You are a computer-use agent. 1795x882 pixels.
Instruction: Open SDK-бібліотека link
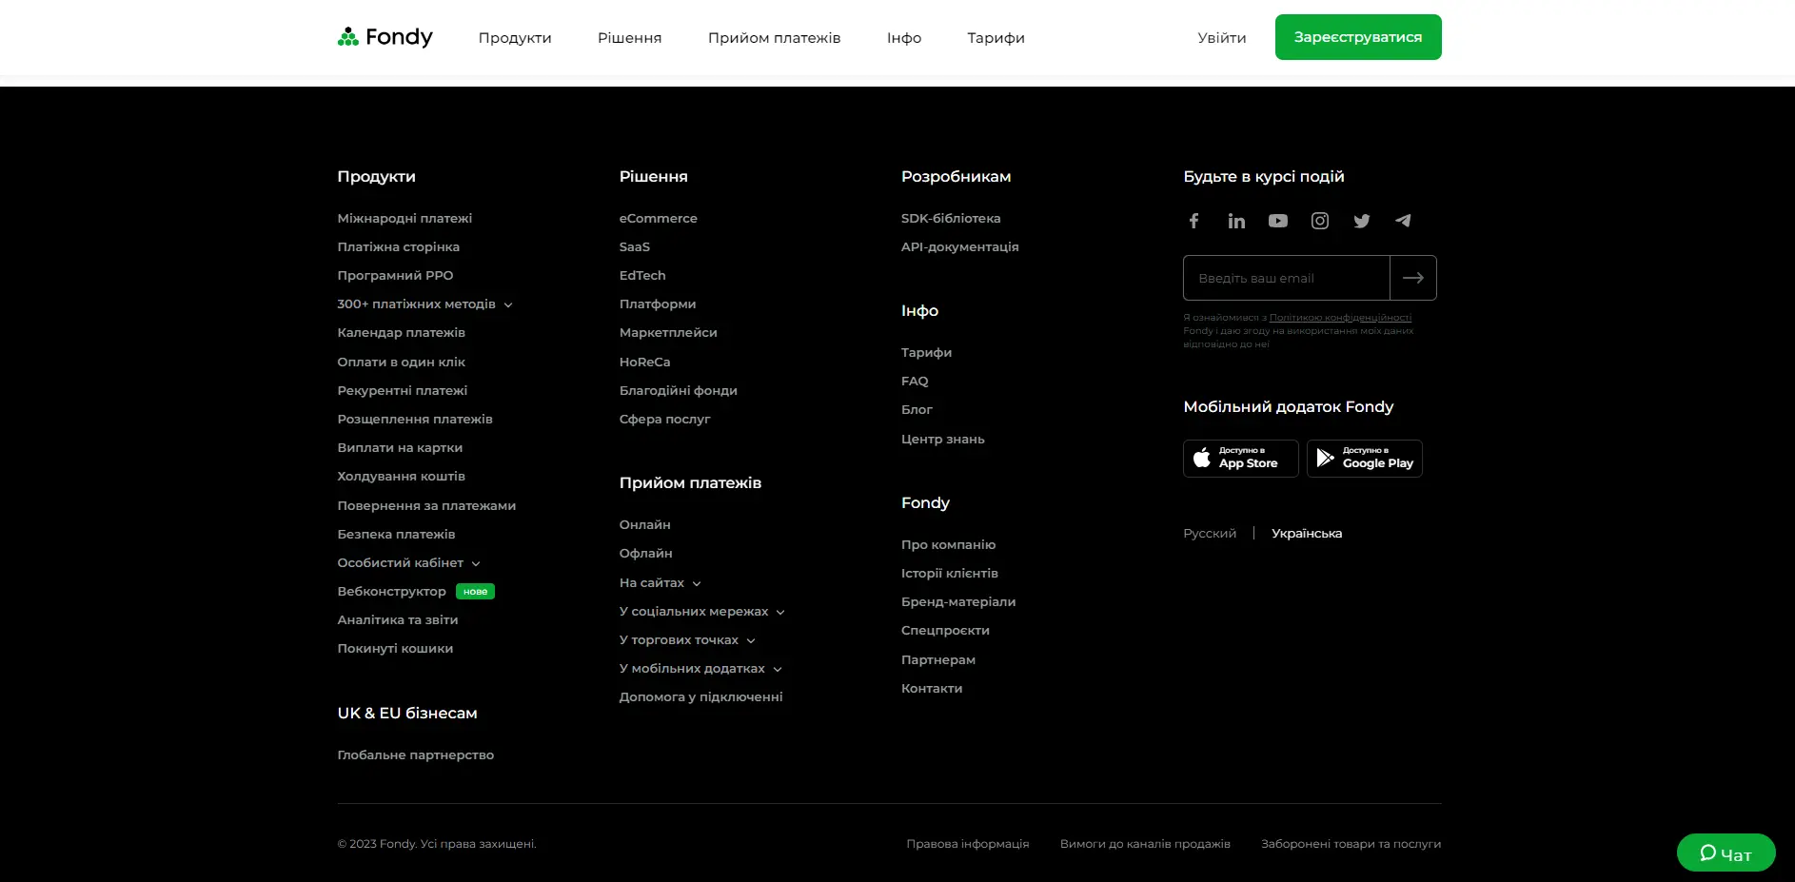pos(951,219)
